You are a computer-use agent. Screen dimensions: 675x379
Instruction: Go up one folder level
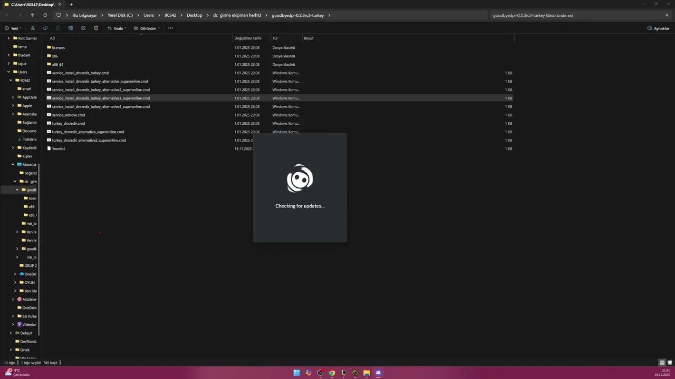(x=32, y=15)
